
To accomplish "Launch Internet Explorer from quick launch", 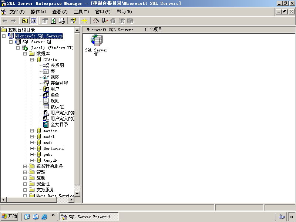I will coord(44,216).
